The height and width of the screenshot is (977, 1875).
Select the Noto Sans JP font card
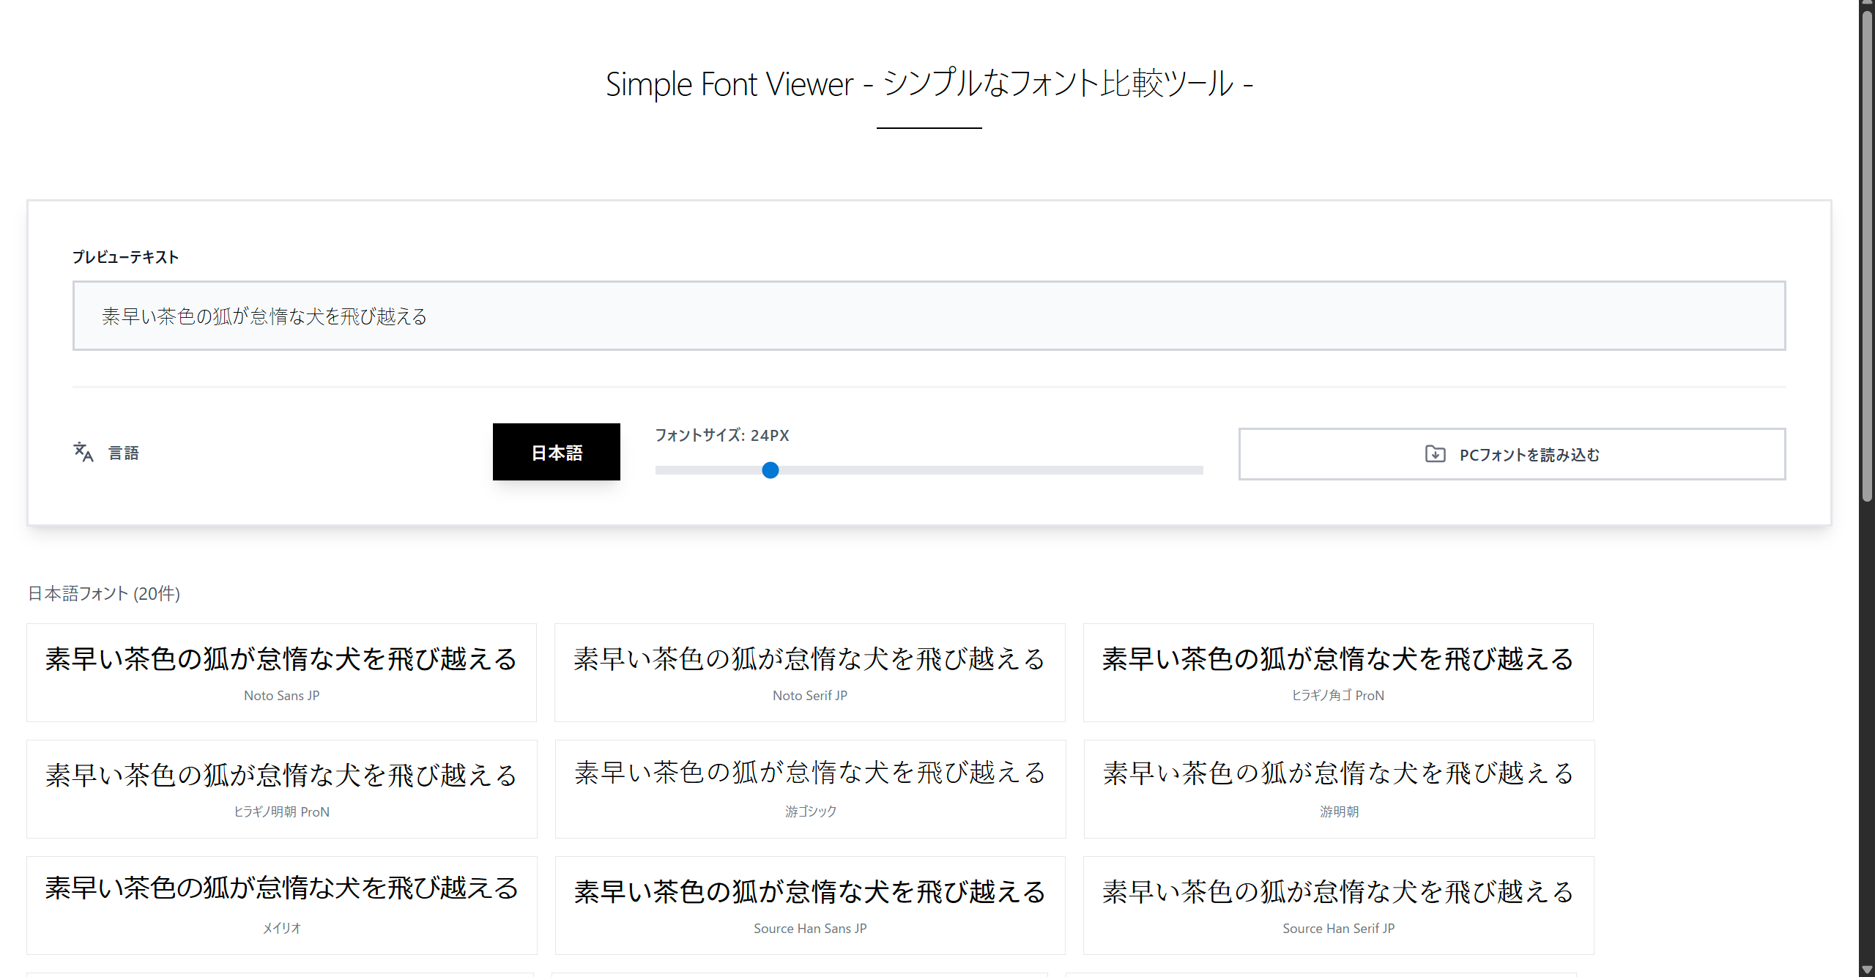click(281, 672)
